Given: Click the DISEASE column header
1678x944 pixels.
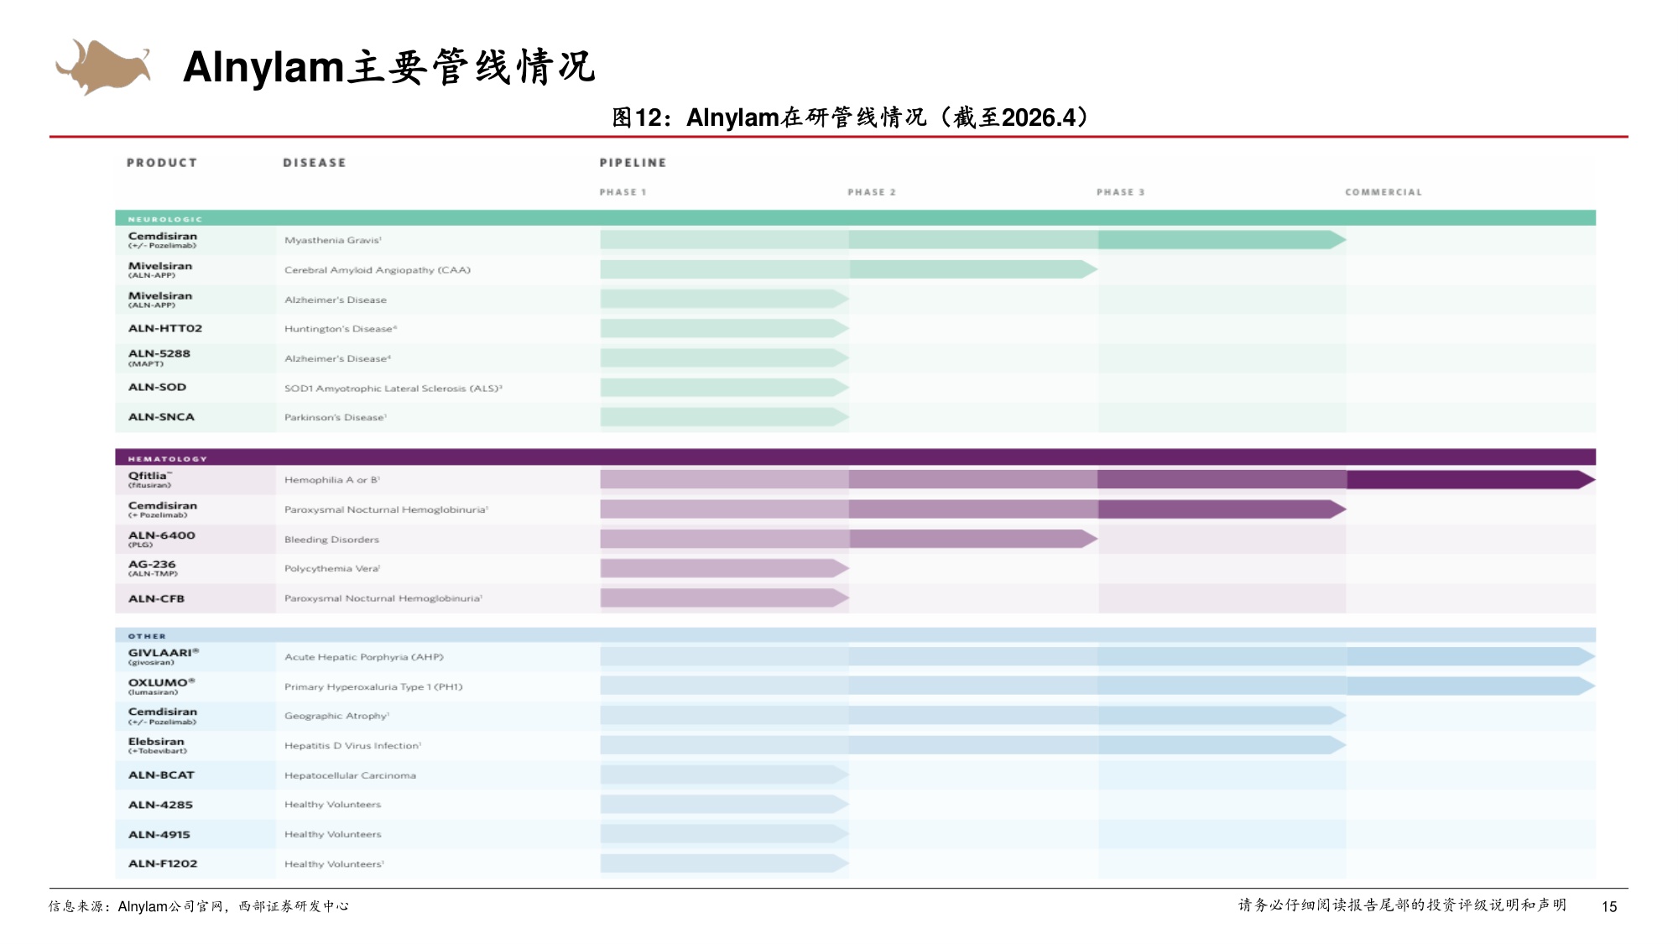Looking at the screenshot, I should point(315,163).
